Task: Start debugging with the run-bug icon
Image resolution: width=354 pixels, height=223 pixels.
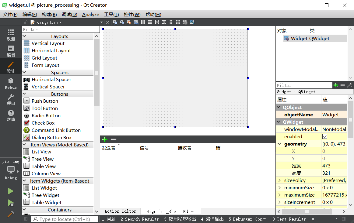Action: pos(11,203)
